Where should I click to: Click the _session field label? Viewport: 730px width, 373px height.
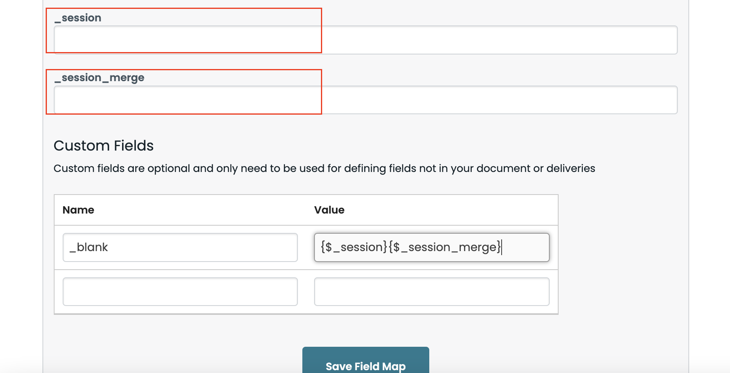pos(78,17)
